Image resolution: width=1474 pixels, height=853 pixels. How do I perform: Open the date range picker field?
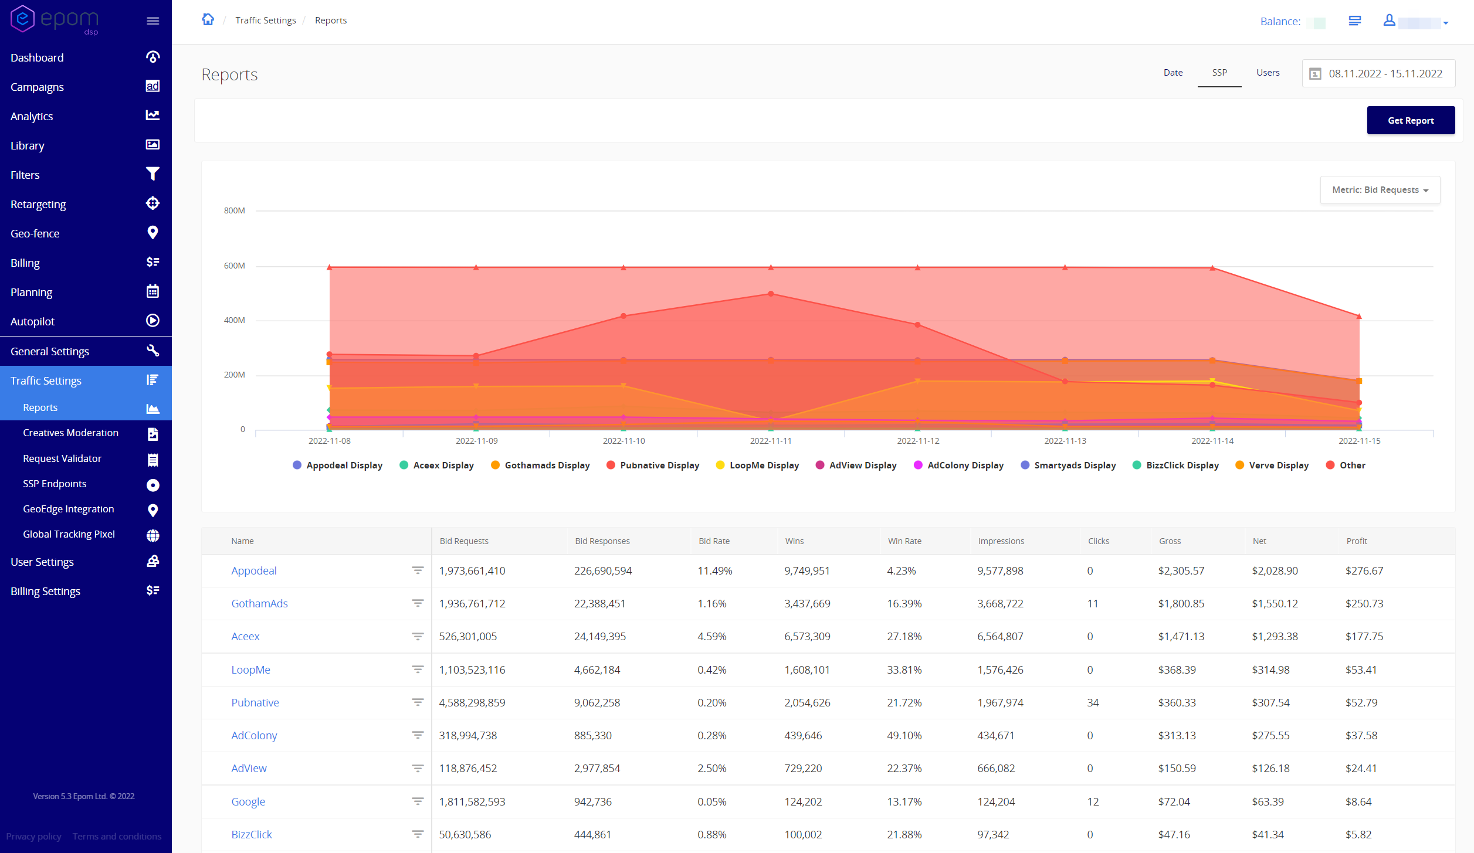click(x=1378, y=74)
